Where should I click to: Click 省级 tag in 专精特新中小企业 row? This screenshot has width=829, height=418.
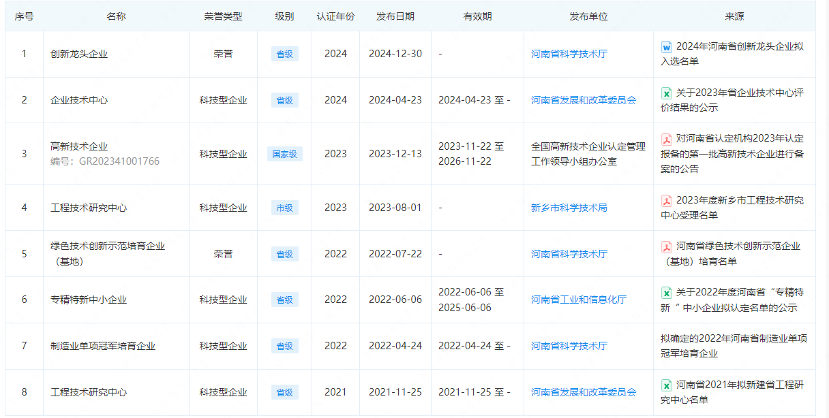click(x=284, y=300)
